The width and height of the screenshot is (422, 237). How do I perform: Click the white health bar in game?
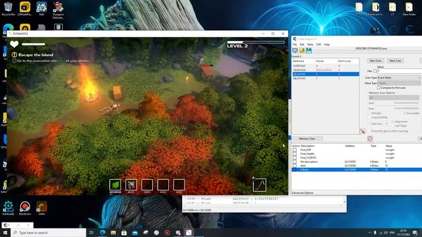(x=34, y=44)
